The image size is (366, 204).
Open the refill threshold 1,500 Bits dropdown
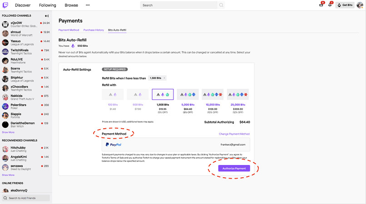(x=157, y=78)
